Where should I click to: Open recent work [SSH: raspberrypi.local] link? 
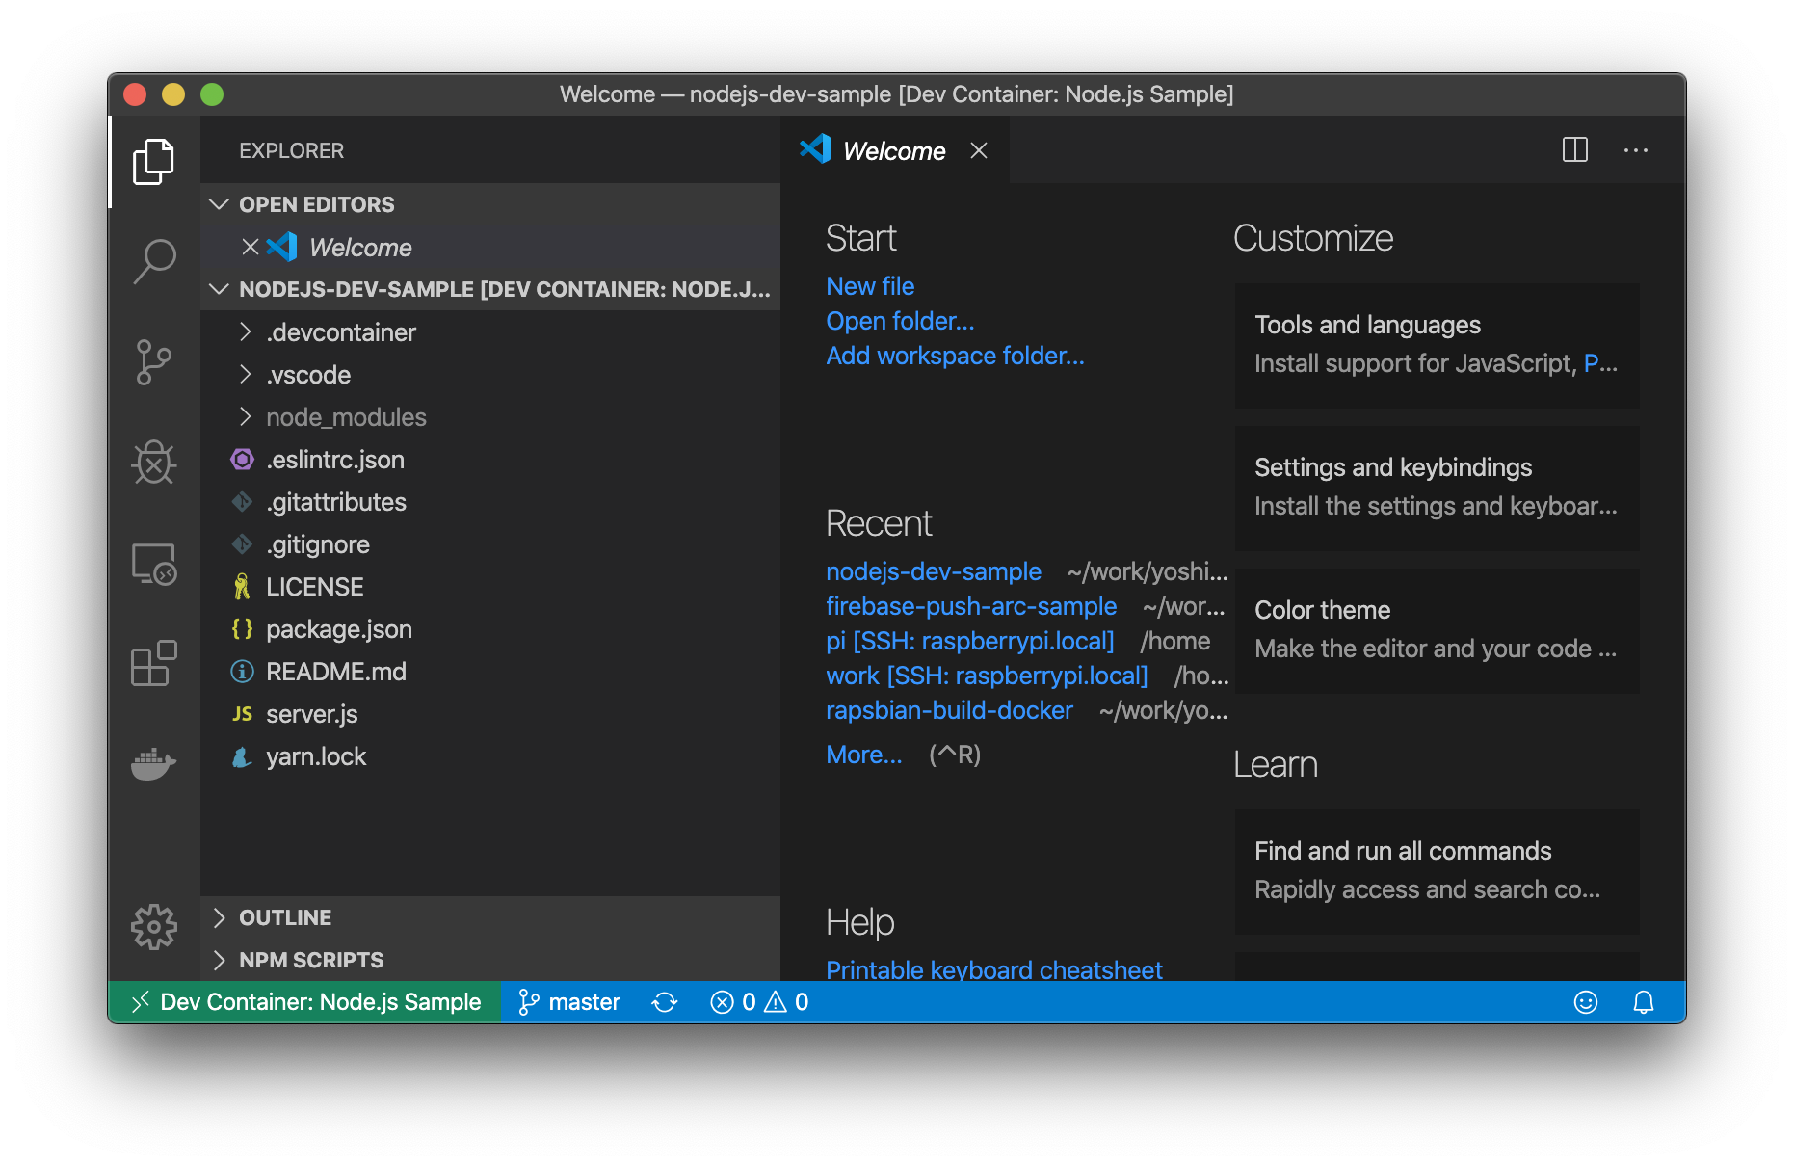coord(987,676)
